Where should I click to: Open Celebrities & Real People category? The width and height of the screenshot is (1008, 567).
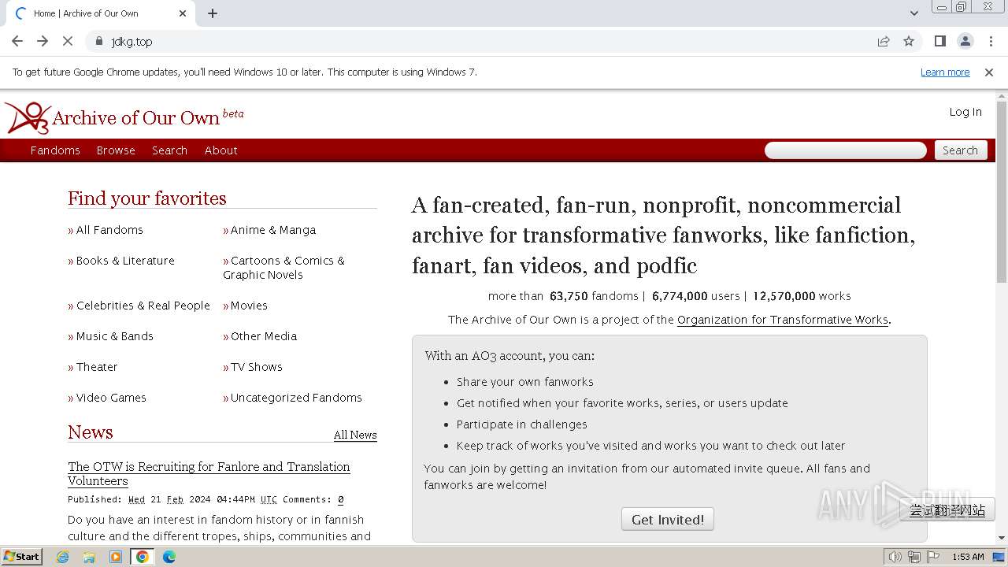point(143,306)
